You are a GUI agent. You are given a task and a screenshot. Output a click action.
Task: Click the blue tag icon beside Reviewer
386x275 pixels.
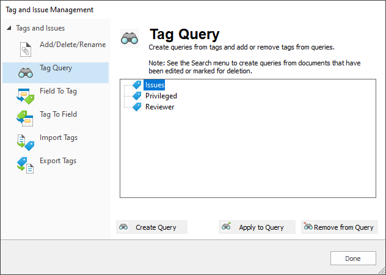137,107
